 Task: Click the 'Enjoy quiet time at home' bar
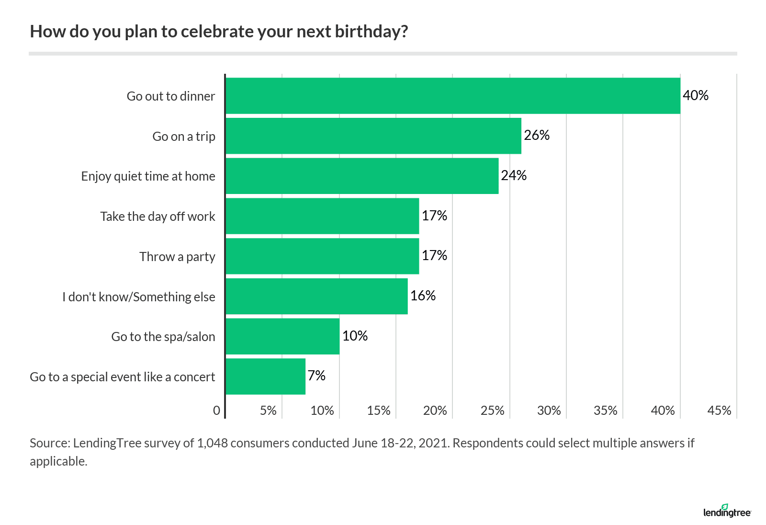point(361,176)
